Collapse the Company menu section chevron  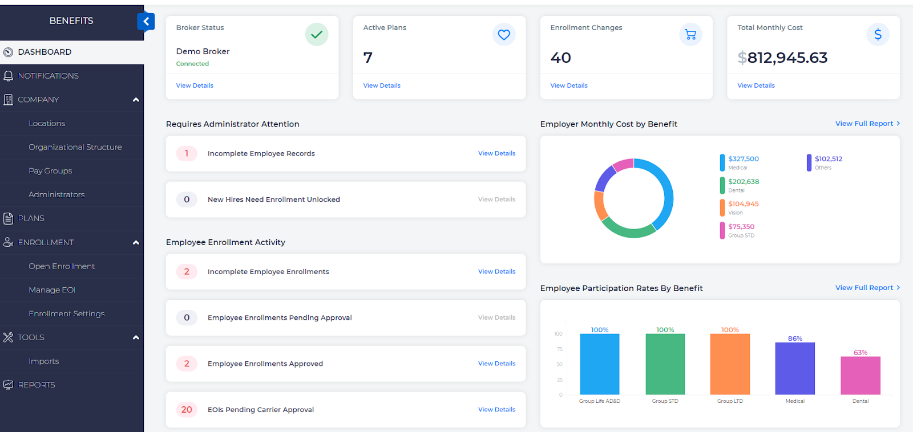(136, 100)
